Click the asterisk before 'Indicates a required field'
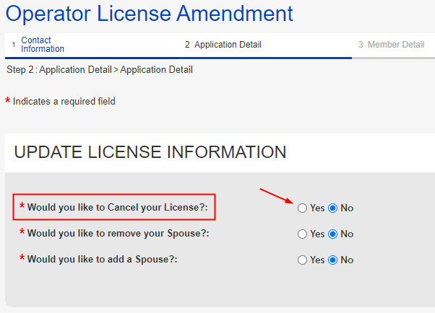435x313 pixels. [x=8, y=102]
